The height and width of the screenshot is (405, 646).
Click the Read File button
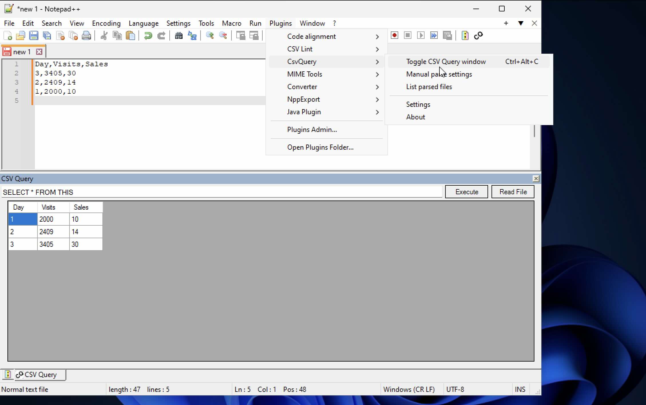click(513, 192)
